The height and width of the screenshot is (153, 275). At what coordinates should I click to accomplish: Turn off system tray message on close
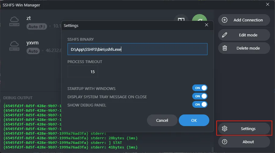200,96
